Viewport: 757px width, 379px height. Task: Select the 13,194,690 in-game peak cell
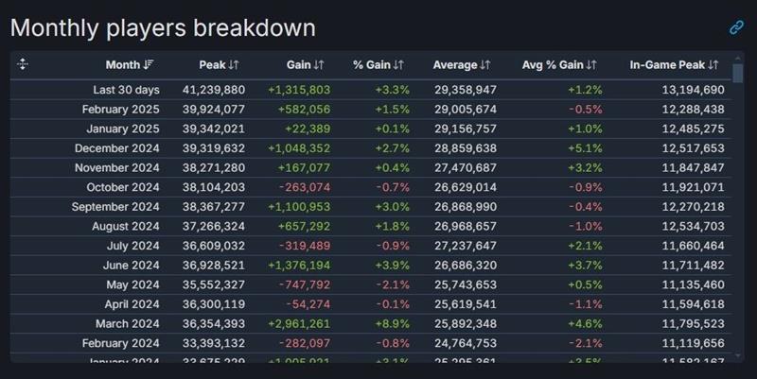(688, 90)
